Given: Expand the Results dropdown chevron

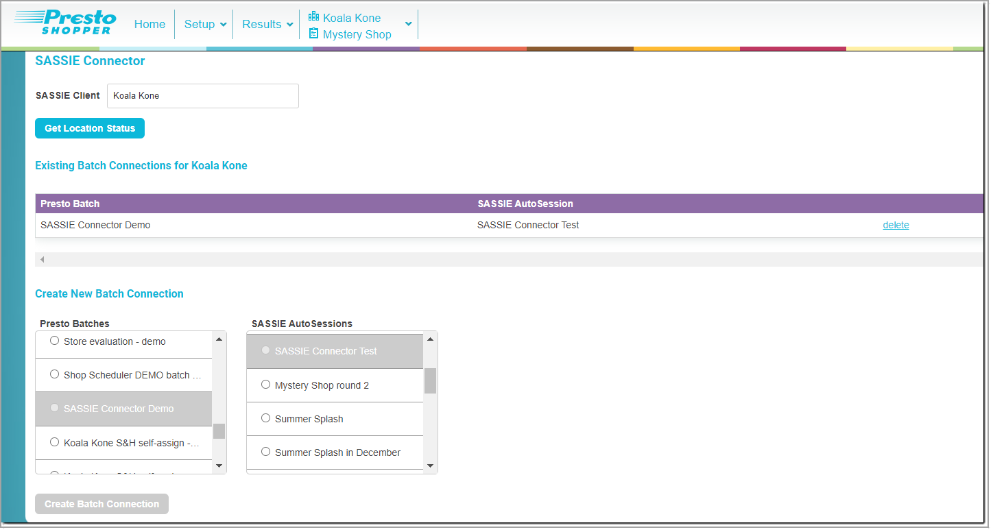Looking at the screenshot, I should pyautogui.click(x=289, y=25).
